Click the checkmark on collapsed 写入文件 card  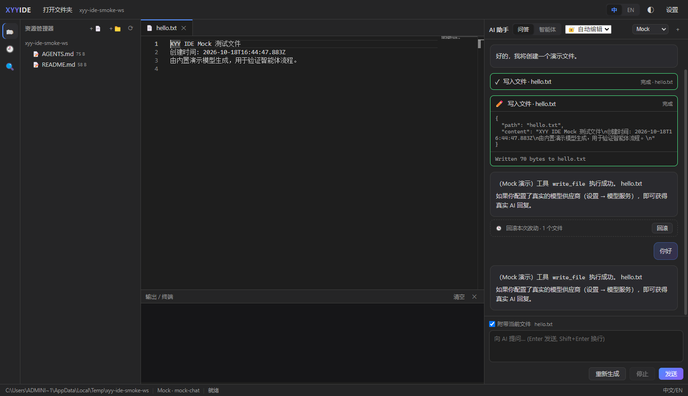coord(497,82)
